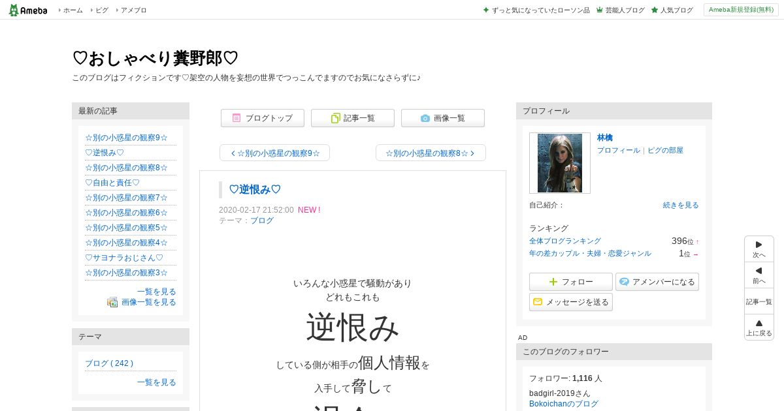The image size is (784, 411).
Task: Open 年の差カップル・夫婦・恋愛ジャンル ranking link
Action: coord(590,253)
